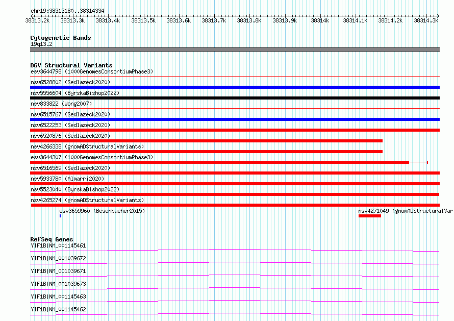454x321 pixels.
Task: Click the DGV Structural Variants track title
Action: click(x=71, y=65)
